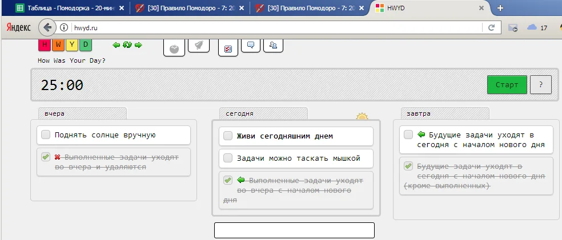Image resolution: width=562 pixels, height=240 pixels.
Task: Click the tomato pomodoro icon button
Action: tap(174, 48)
